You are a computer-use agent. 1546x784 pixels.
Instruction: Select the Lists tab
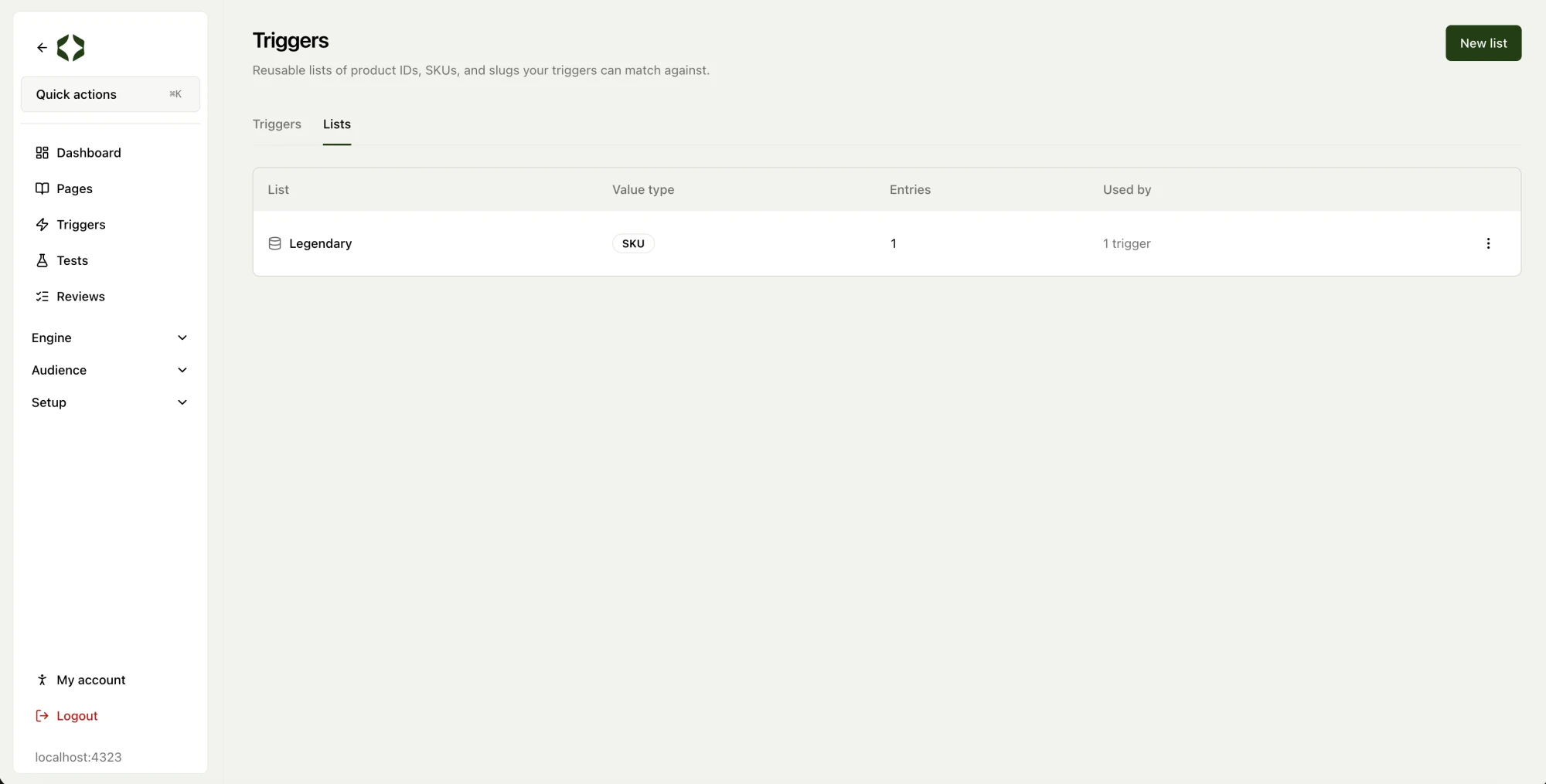[x=337, y=124]
